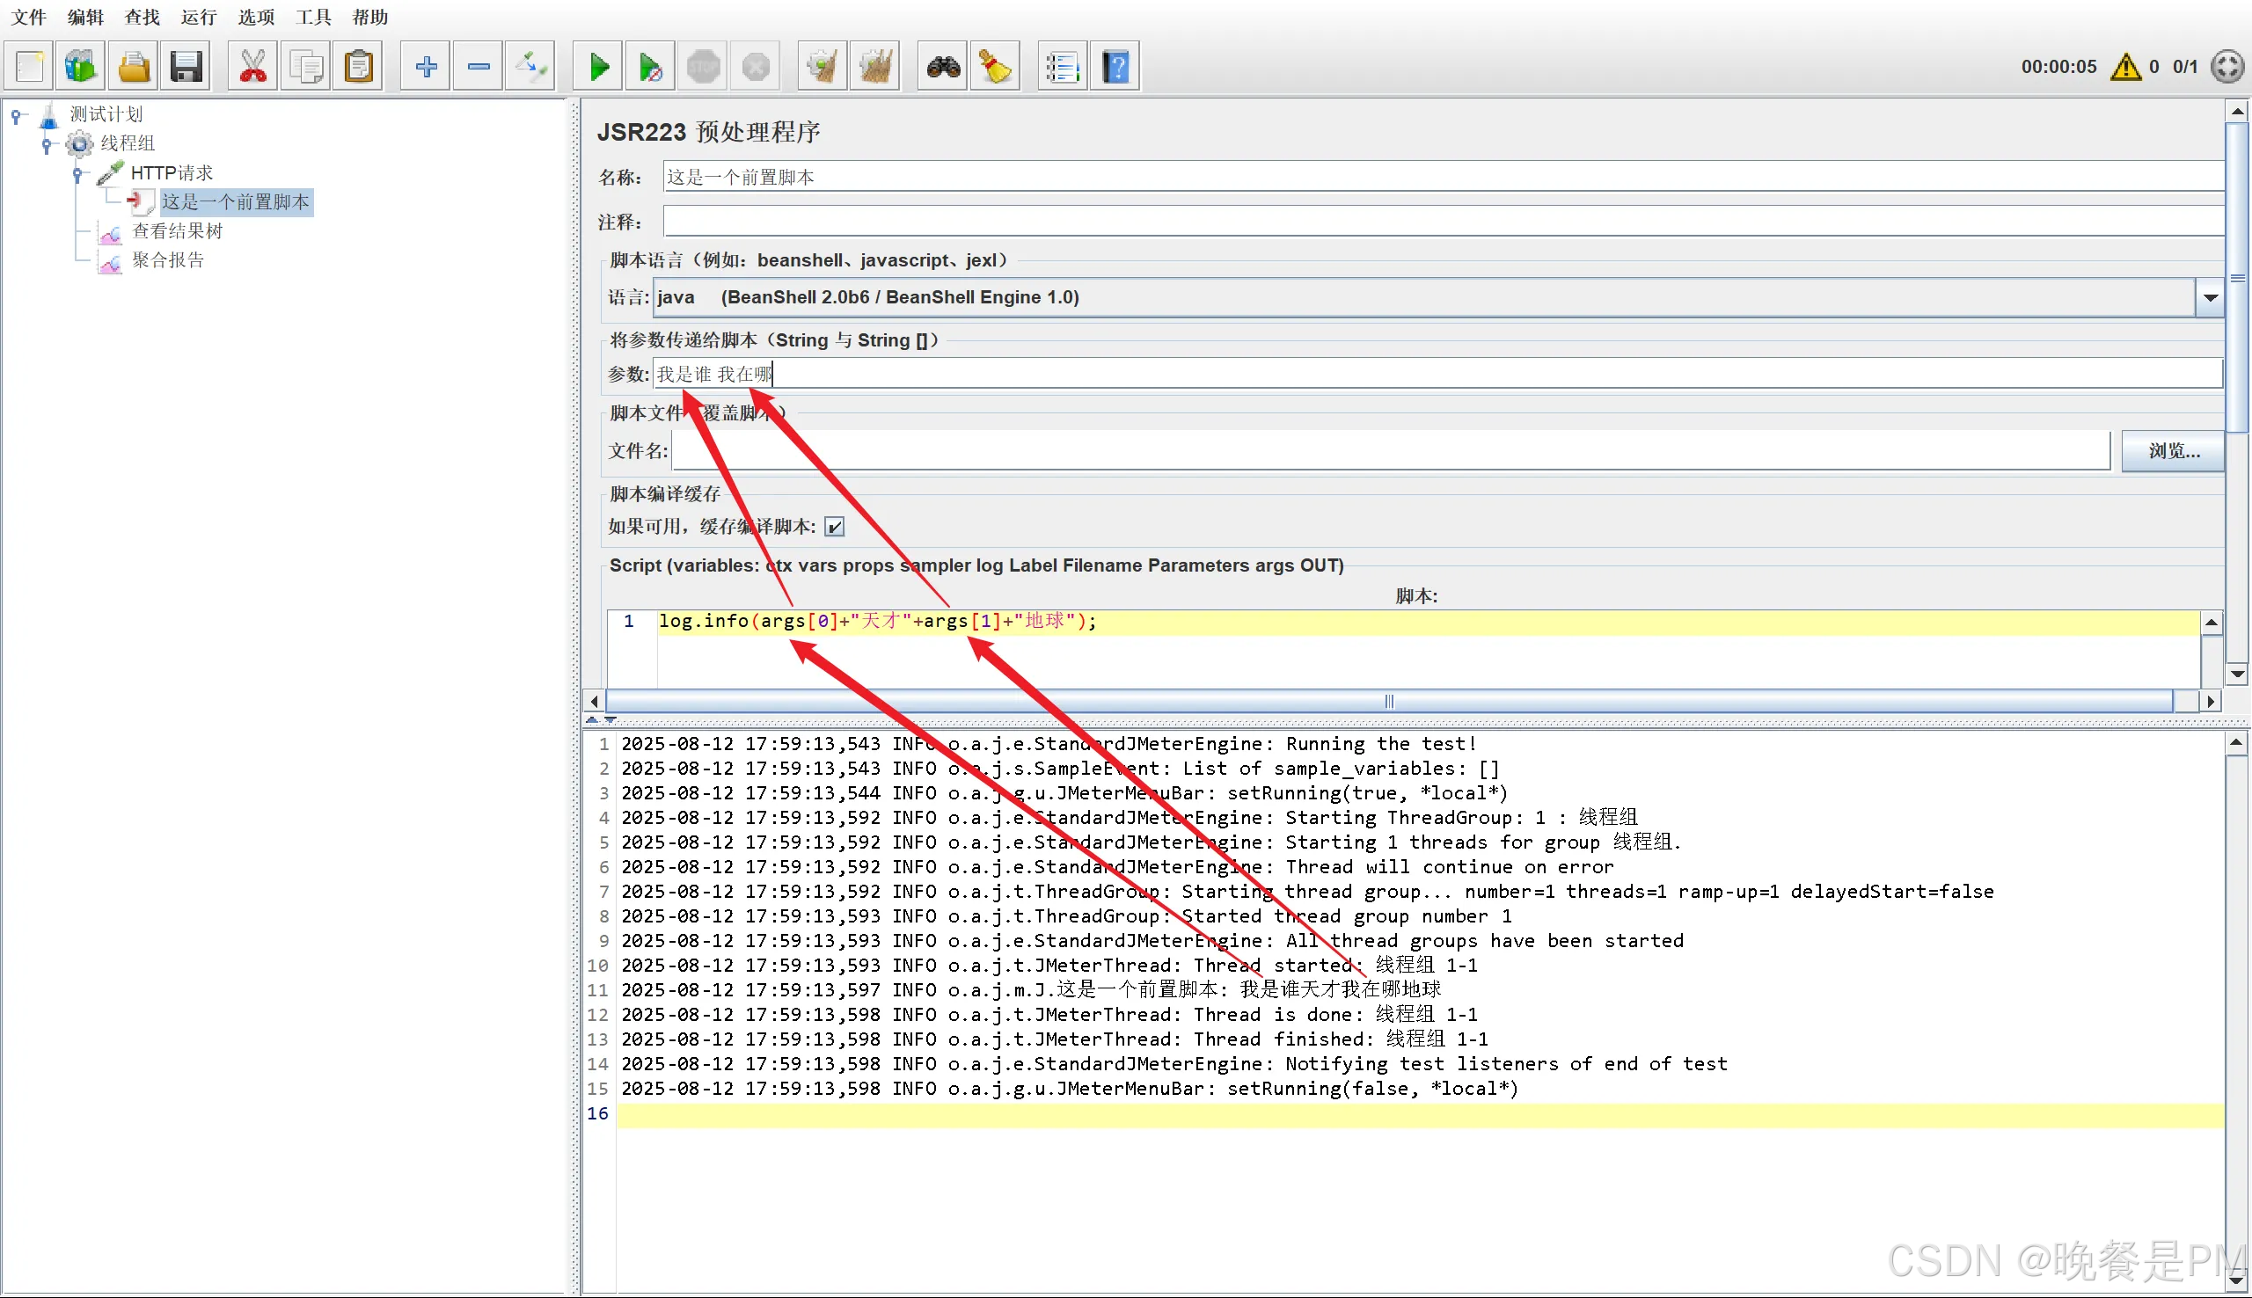Viewport: 2252px width, 1298px height.
Task: Open the 查找 menu
Action: (142, 17)
